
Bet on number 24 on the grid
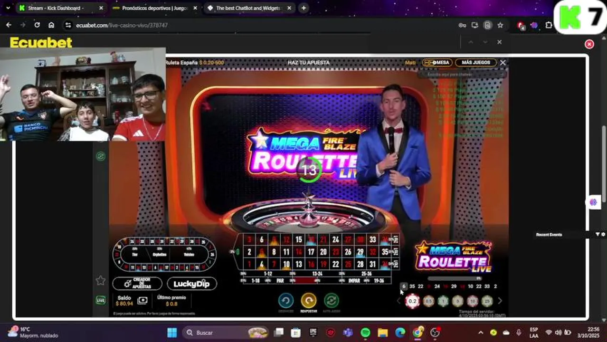click(336, 240)
